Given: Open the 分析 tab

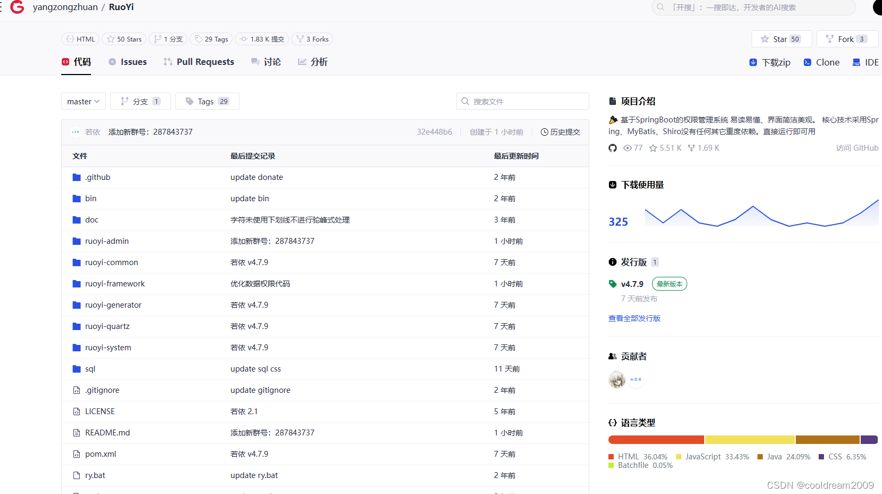Looking at the screenshot, I should 313,62.
